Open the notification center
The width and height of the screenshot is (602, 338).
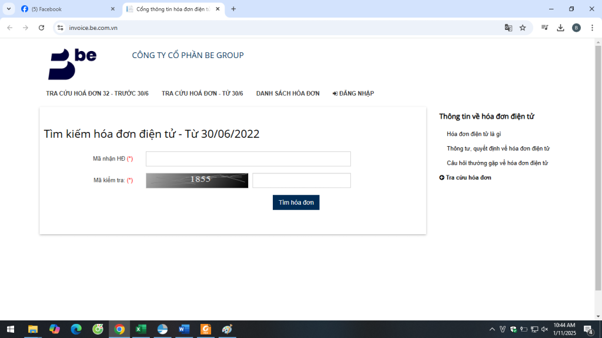(x=588, y=329)
